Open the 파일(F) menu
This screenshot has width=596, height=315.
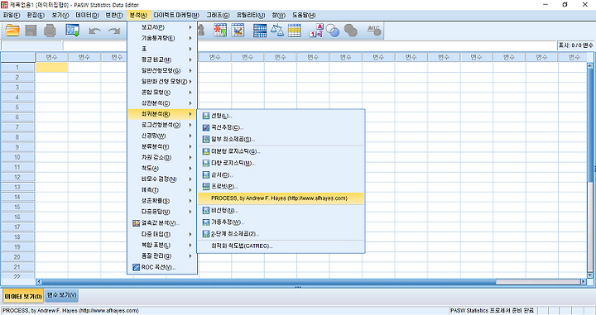(x=12, y=15)
